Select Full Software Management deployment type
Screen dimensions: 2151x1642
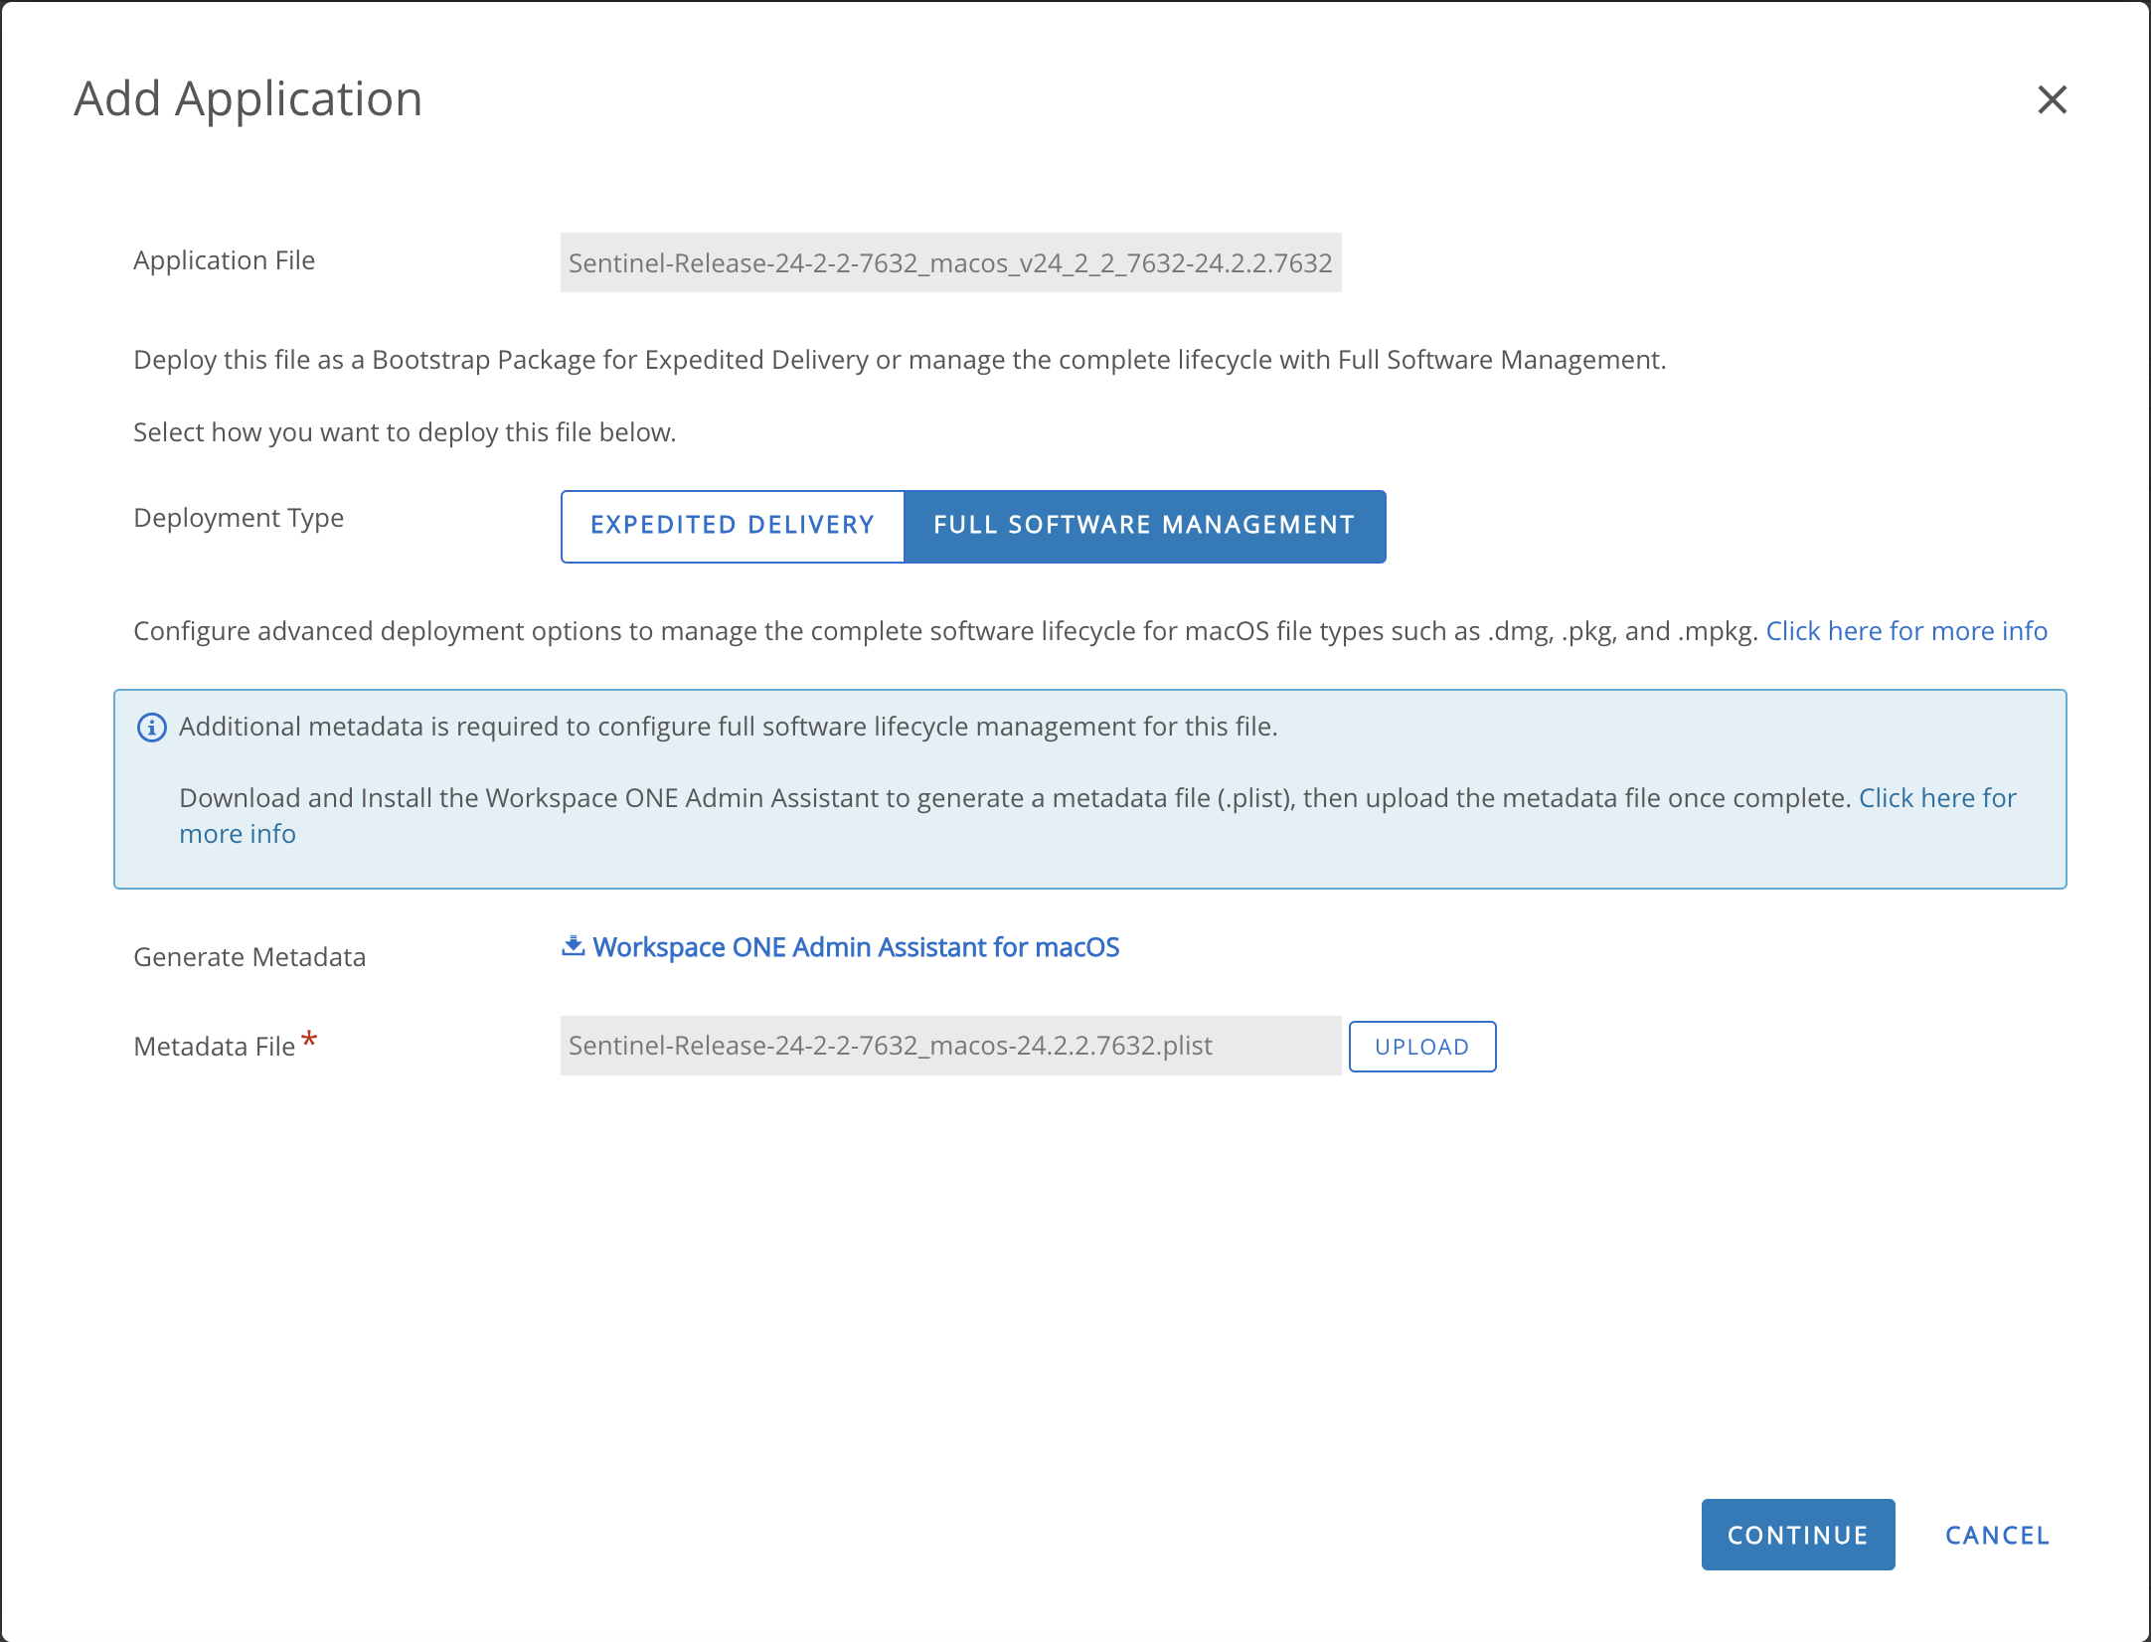click(x=1144, y=526)
